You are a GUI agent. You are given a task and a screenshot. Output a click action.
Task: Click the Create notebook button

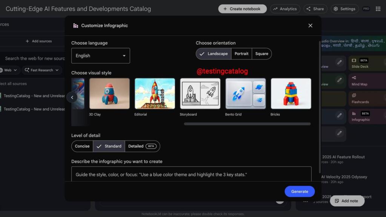pos(242,9)
